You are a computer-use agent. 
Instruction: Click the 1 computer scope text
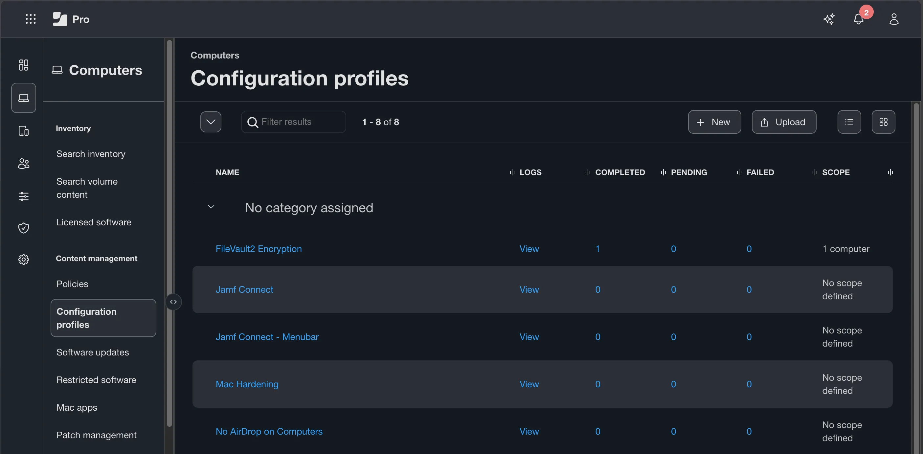(x=845, y=249)
